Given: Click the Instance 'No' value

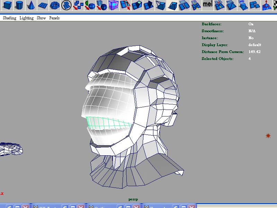Looking at the screenshot, I should (x=251, y=38).
